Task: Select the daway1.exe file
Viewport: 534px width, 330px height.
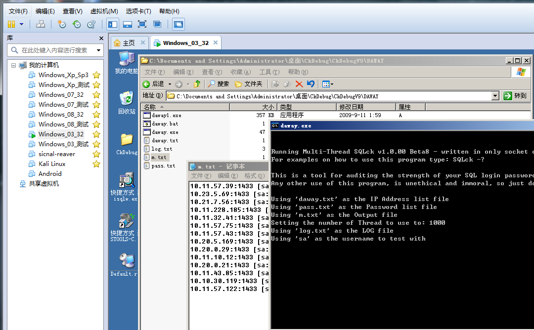Action: 167,115
